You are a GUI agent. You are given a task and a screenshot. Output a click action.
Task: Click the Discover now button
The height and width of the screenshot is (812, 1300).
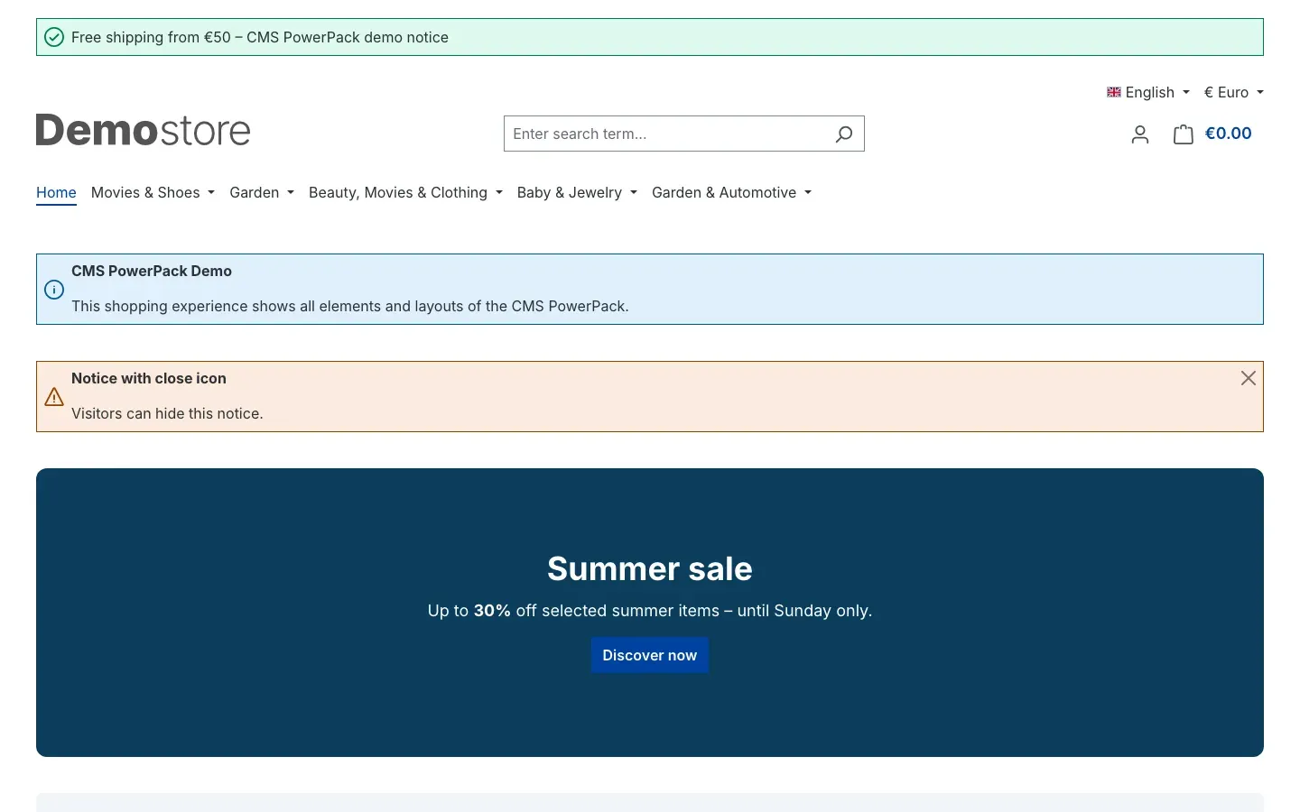[650, 655]
